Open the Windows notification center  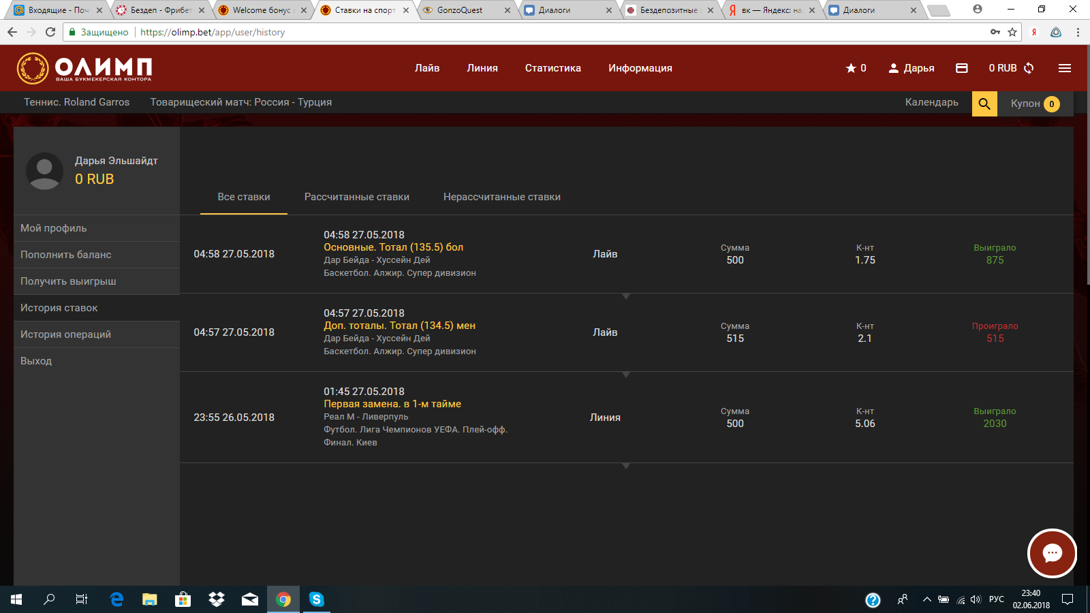pyautogui.click(x=1068, y=599)
